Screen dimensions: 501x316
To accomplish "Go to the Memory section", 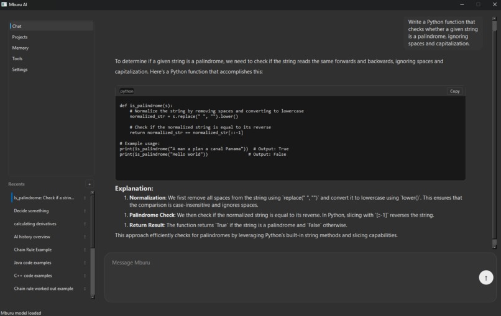I will (51, 48).
